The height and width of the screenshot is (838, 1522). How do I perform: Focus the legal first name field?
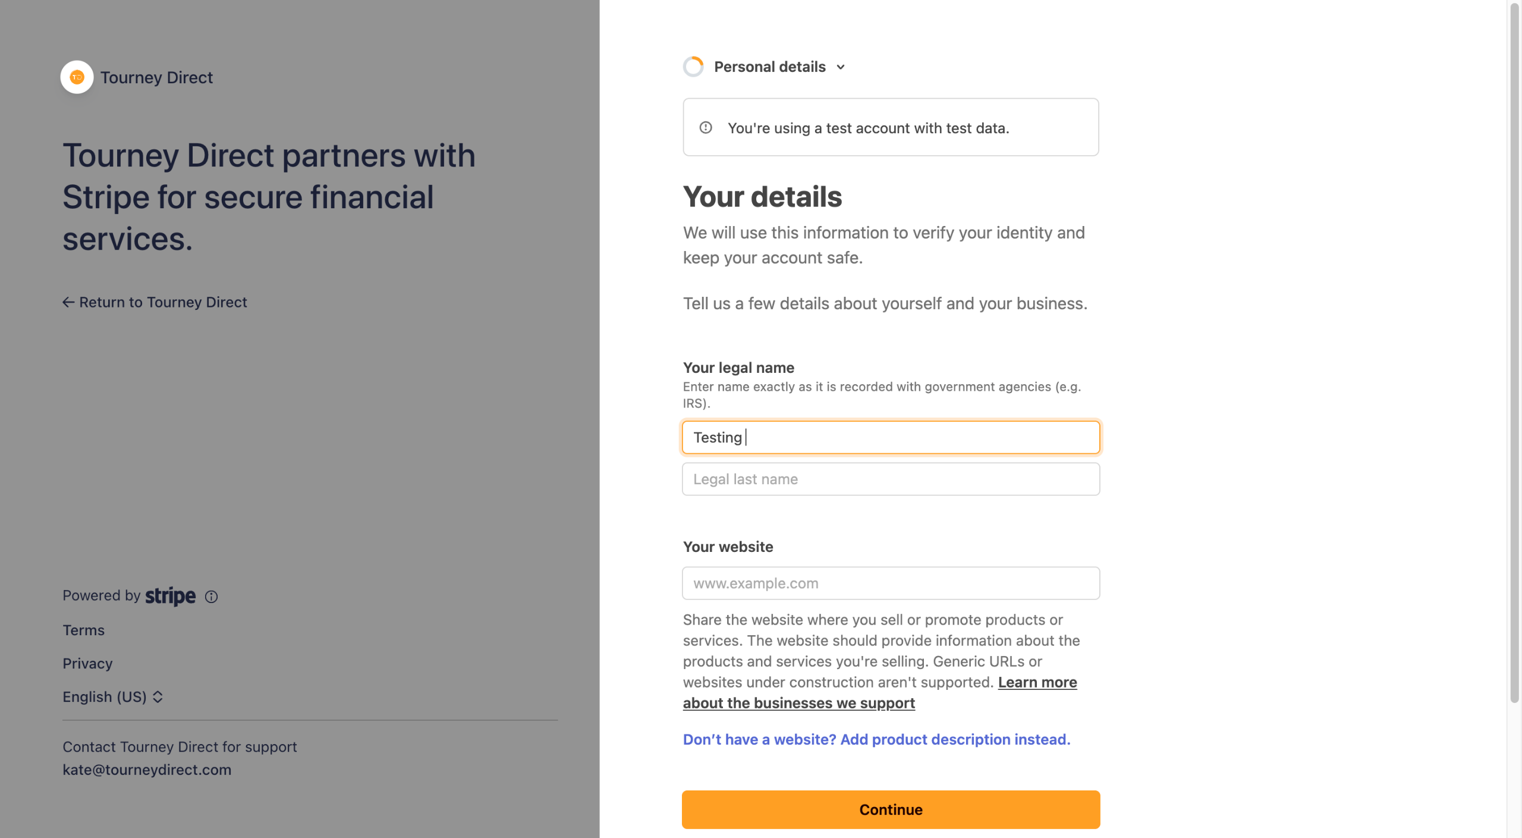[x=890, y=438]
